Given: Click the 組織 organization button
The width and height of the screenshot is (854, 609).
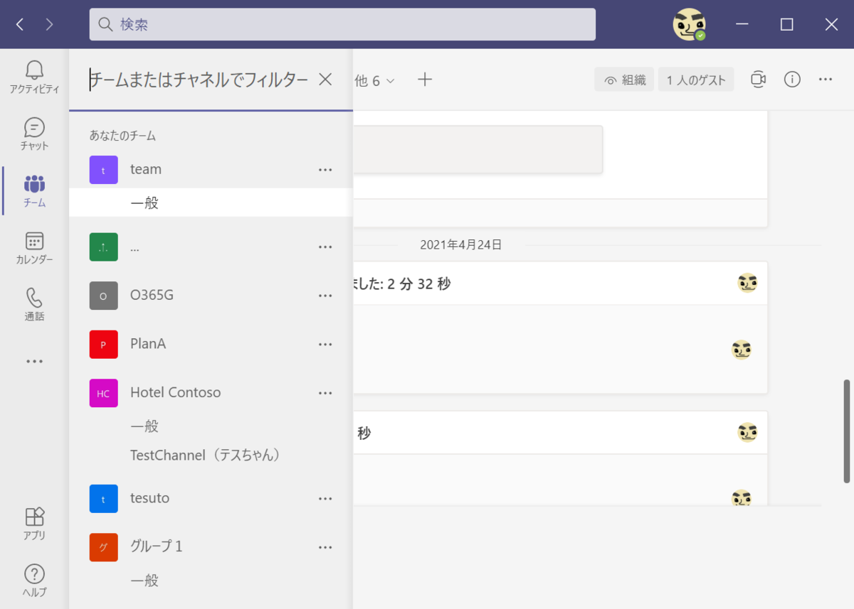Looking at the screenshot, I should tap(624, 80).
